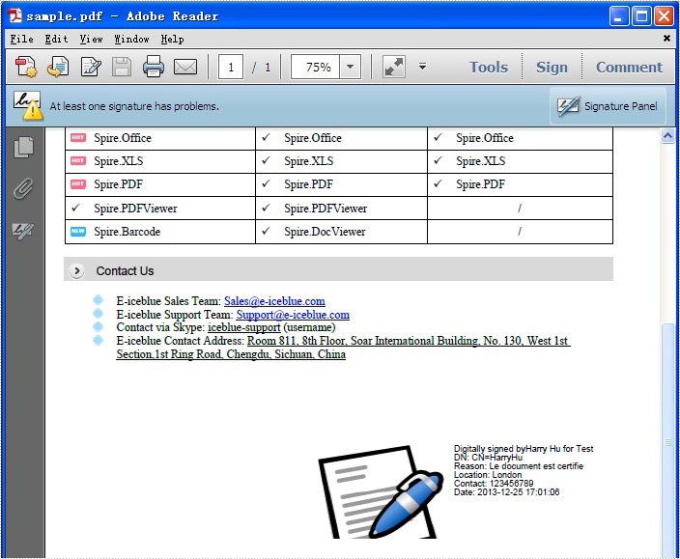This screenshot has height=559, width=680.
Task: Send file by email envelope icon
Action: click(x=185, y=68)
